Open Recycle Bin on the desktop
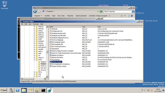This screenshot has width=165, height=93. pos(5,5)
